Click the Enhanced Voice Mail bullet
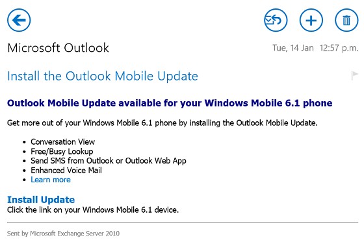The image size is (364, 242). (66, 171)
